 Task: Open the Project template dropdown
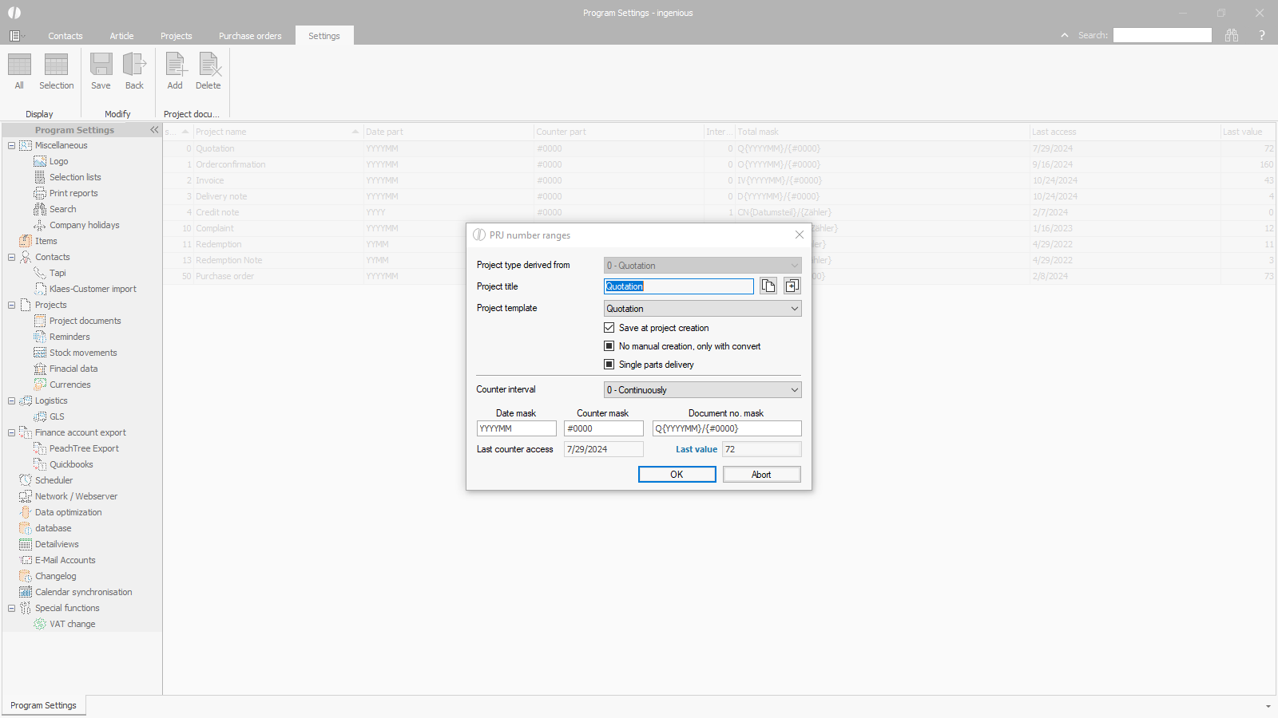[794, 309]
